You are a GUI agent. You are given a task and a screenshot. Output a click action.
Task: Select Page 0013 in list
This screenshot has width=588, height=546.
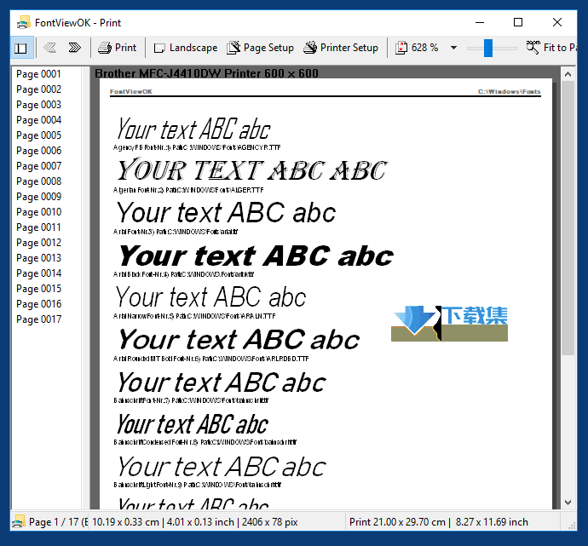tap(38, 258)
